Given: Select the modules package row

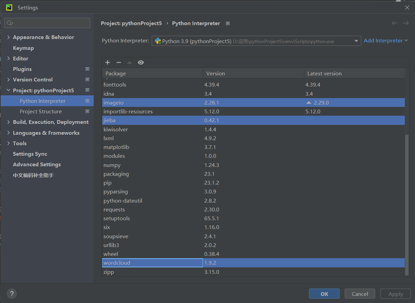Looking at the screenshot, I should (x=253, y=156).
